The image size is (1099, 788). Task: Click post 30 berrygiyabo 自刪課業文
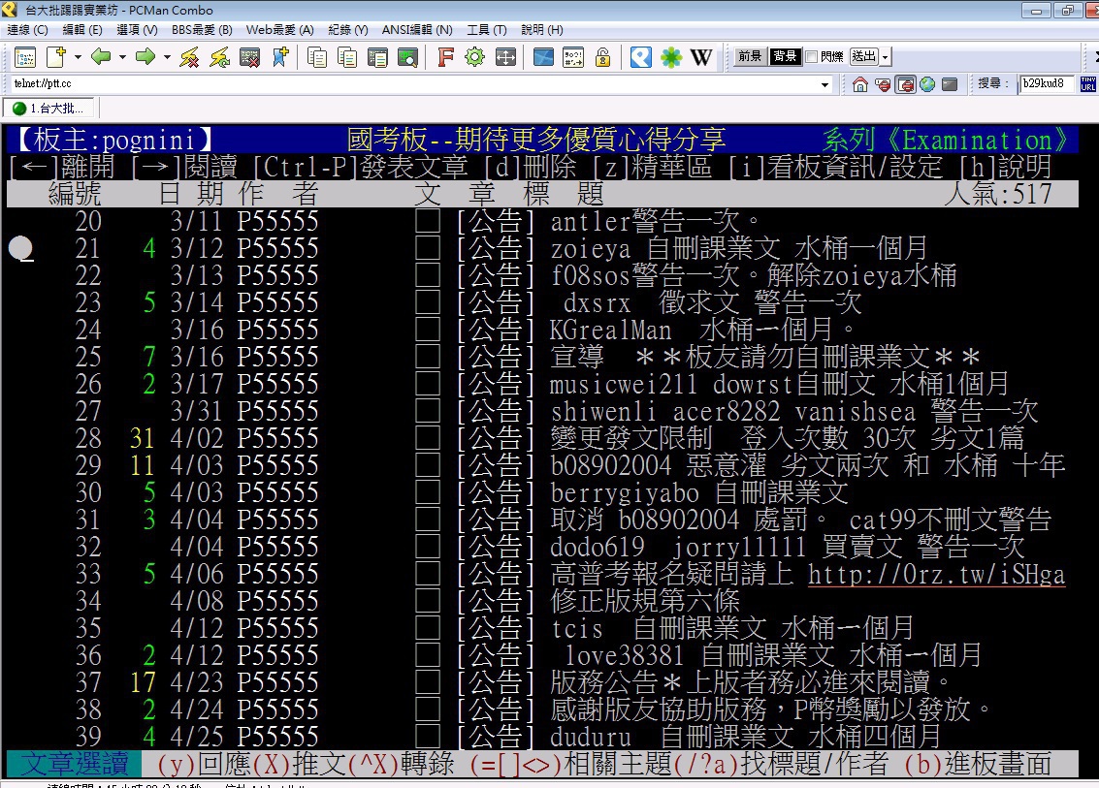point(698,493)
